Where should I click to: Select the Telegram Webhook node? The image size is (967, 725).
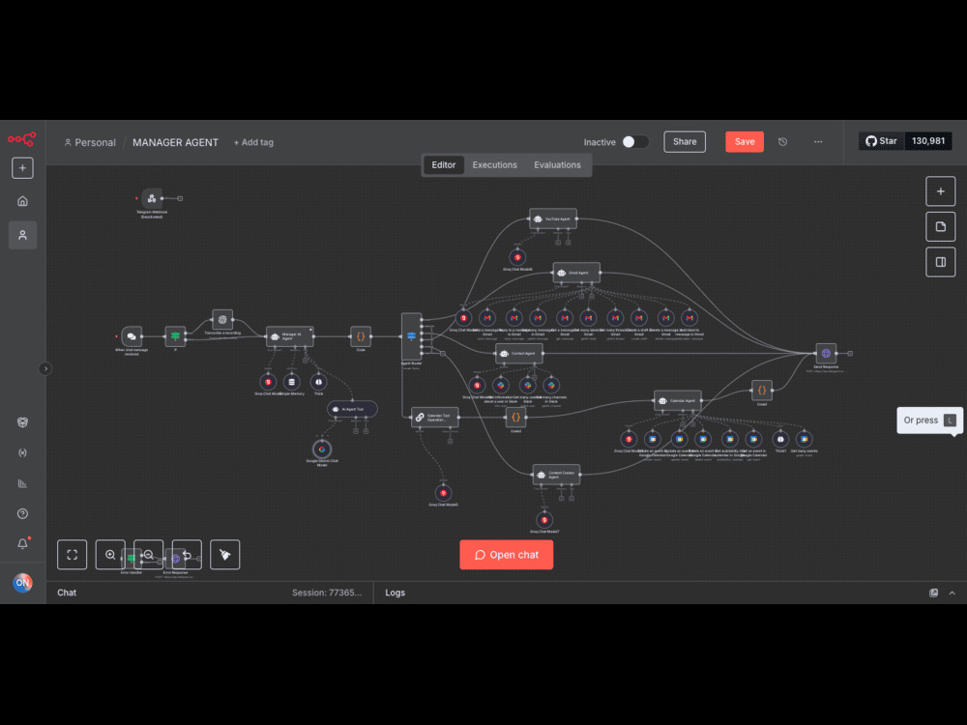pyautogui.click(x=152, y=198)
